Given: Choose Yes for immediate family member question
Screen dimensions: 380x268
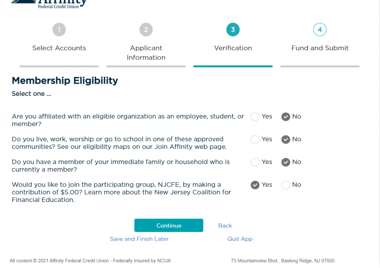Looking at the screenshot, I should point(255,162).
